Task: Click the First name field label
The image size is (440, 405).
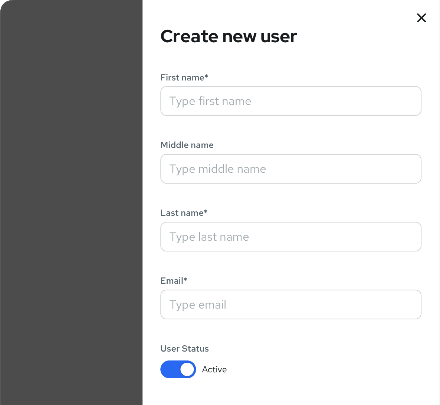Action: click(x=182, y=78)
